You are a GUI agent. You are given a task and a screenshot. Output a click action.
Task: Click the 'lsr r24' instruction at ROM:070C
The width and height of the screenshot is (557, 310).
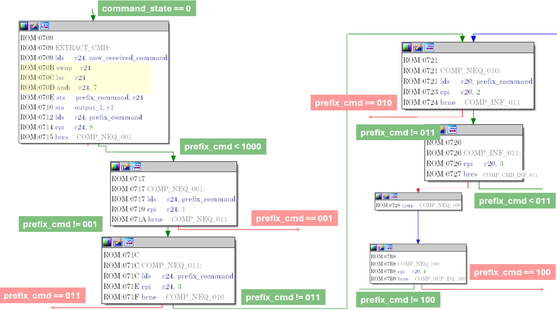click(x=71, y=78)
